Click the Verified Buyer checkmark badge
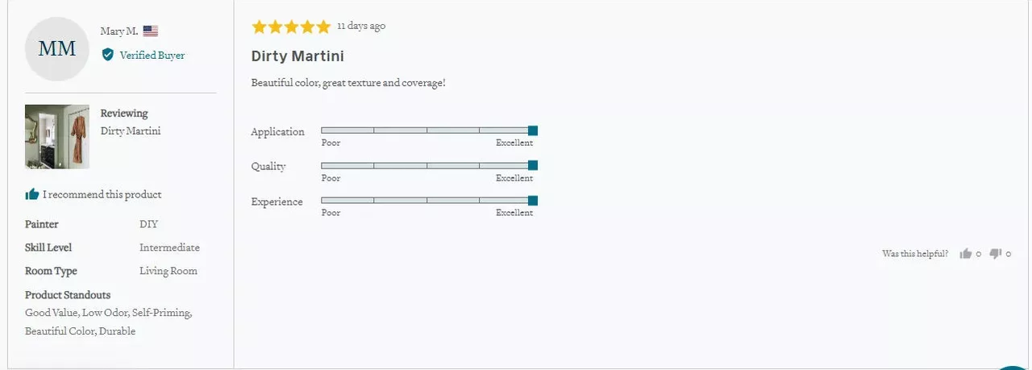1032x370 pixels. 107,55
